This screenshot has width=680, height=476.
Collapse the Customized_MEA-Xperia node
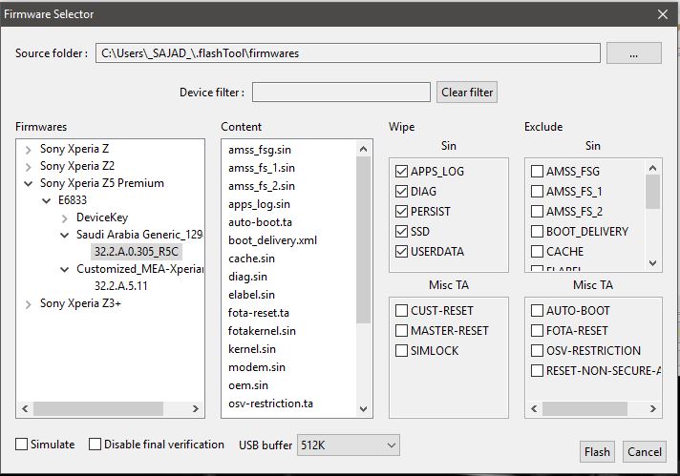(65, 269)
